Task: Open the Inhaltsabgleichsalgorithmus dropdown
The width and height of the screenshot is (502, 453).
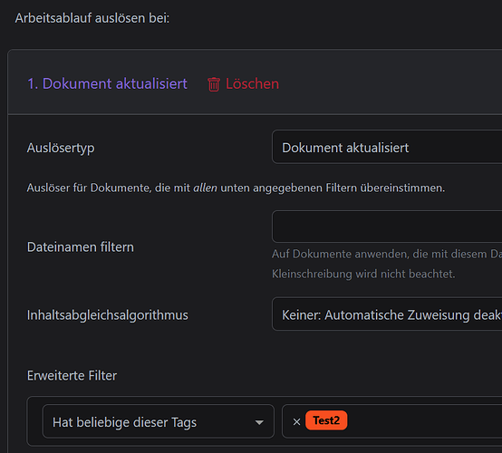Action: pos(387,314)
